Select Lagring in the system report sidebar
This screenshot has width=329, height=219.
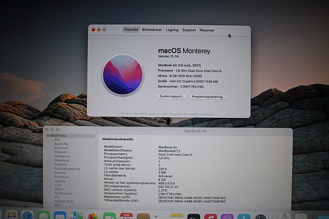[60, 181]
